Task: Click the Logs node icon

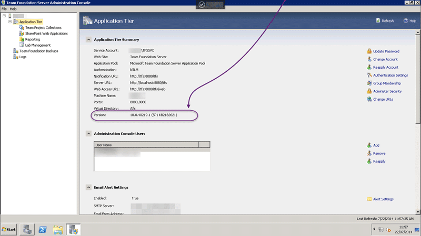Action: click(16, 57)
